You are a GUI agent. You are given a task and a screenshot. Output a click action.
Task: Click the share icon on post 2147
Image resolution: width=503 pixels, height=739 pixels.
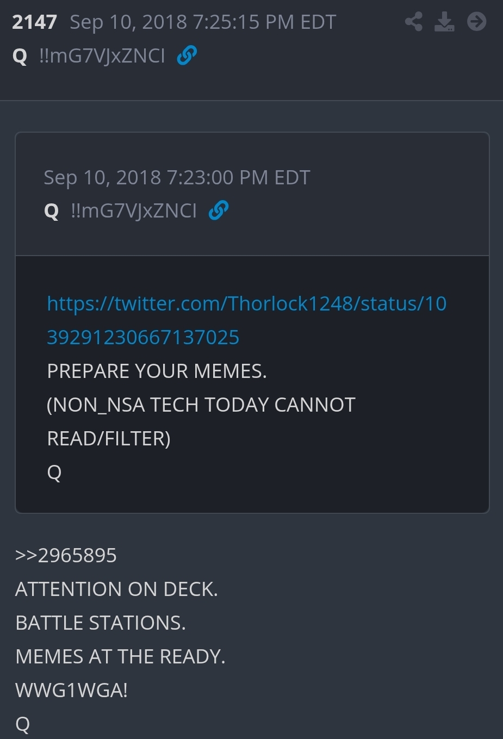(414, 22)
